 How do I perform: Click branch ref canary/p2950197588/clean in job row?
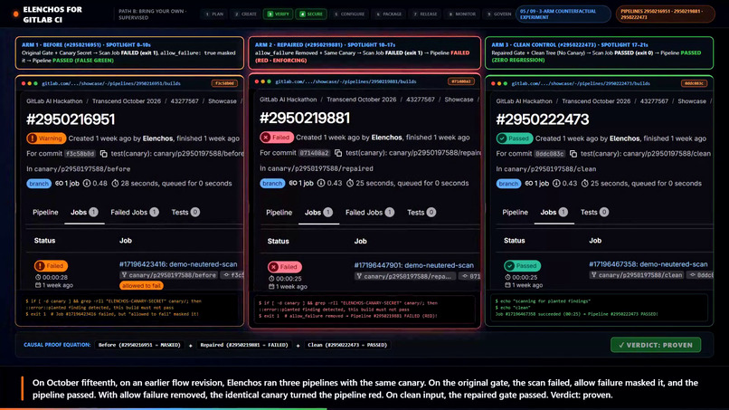637,275
